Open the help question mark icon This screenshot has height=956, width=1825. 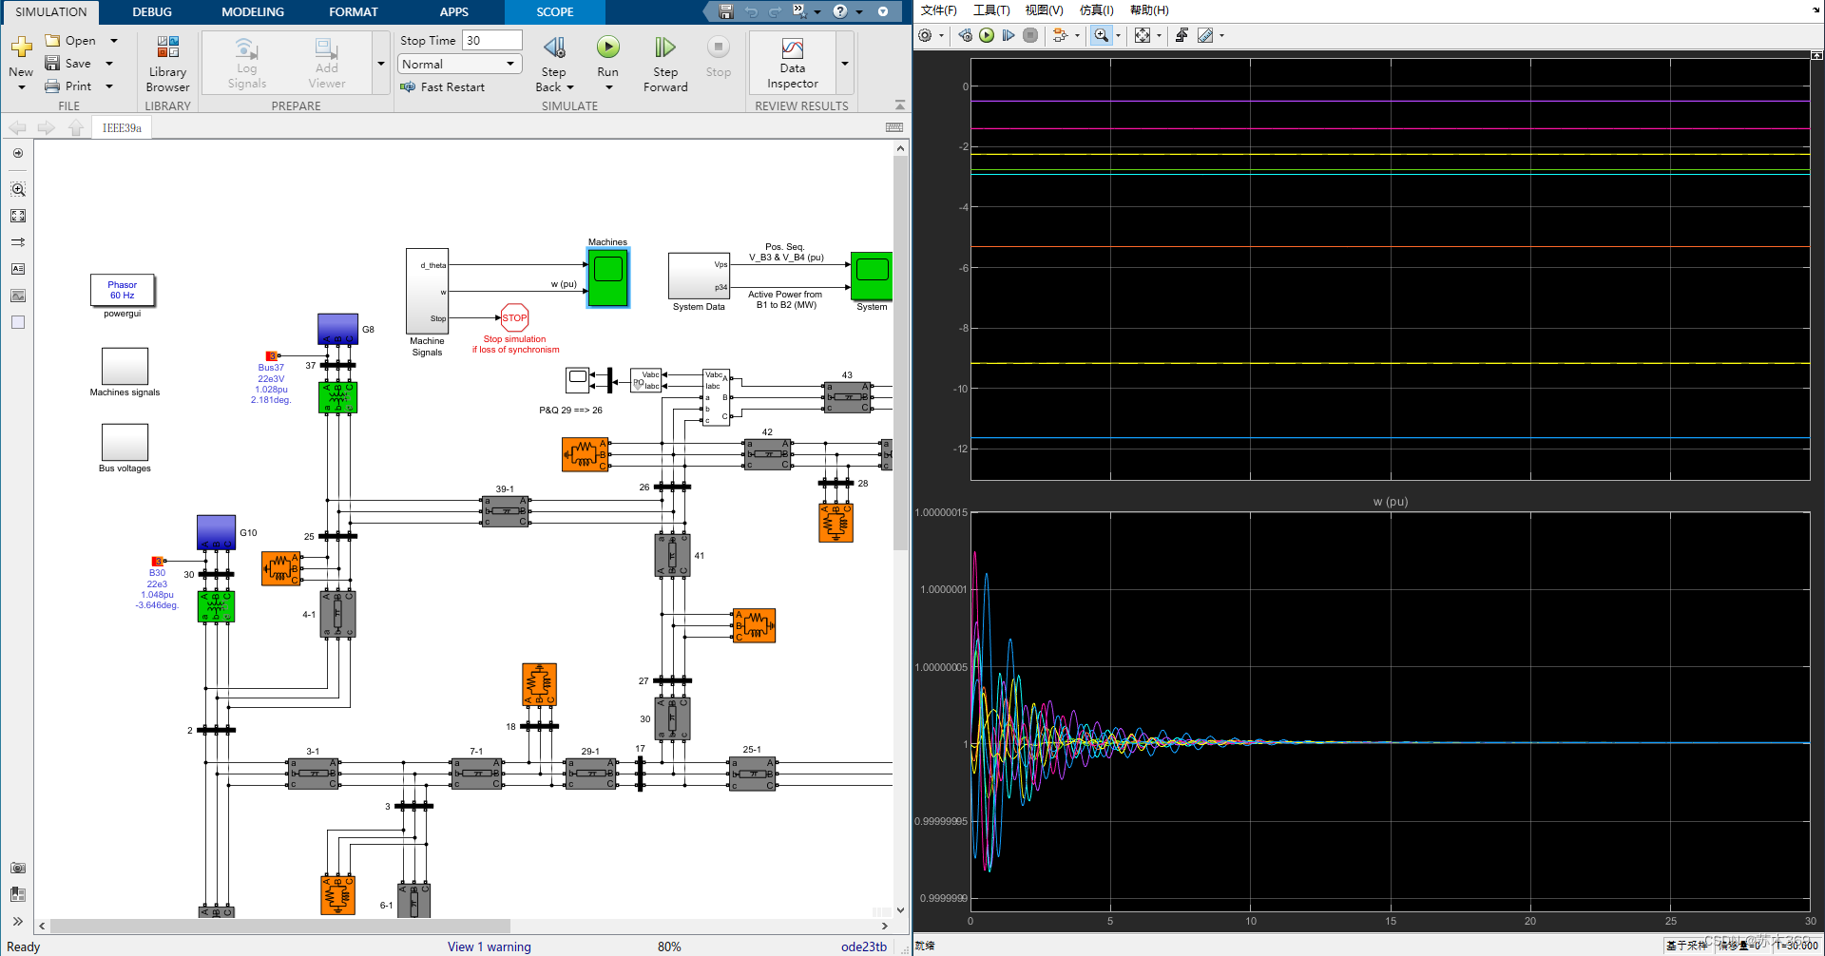tap(840, 11)
